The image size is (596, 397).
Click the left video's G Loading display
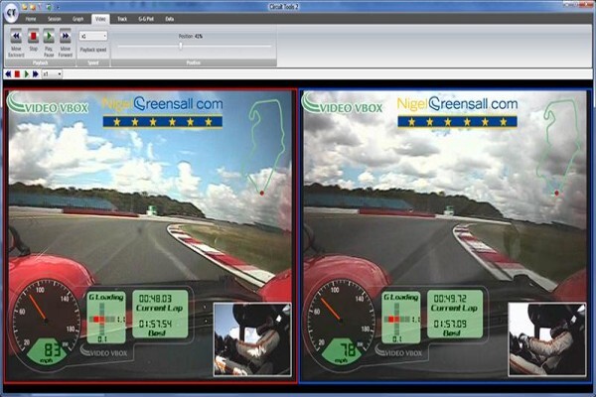[x=106, y=318]
